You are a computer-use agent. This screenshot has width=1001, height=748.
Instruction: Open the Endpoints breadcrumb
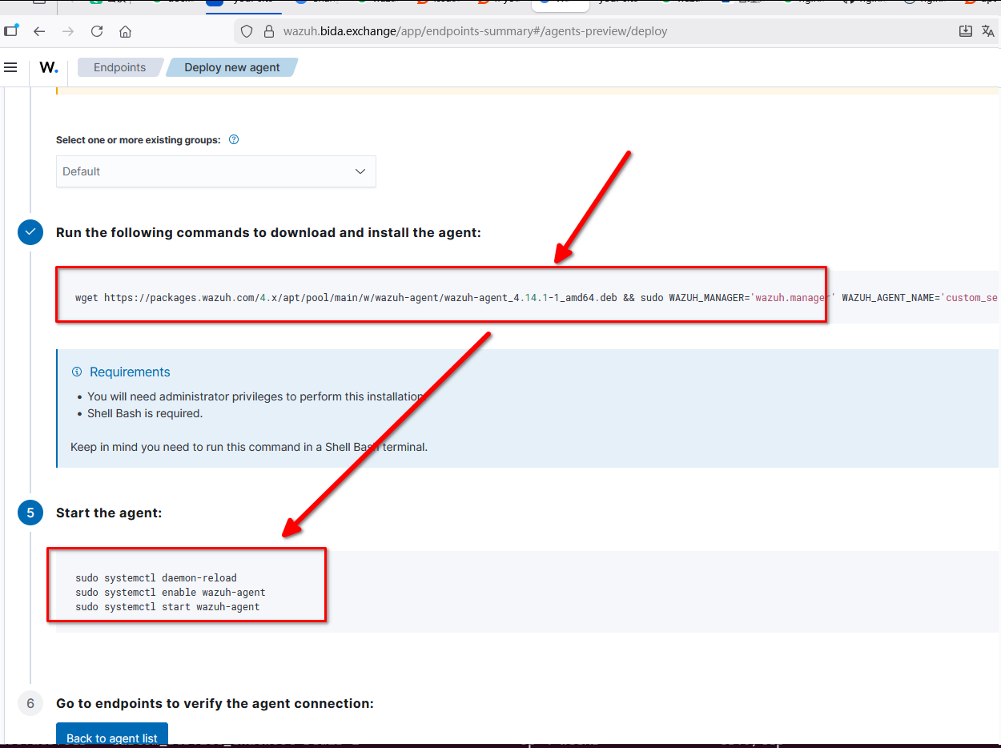pos(119,67)
